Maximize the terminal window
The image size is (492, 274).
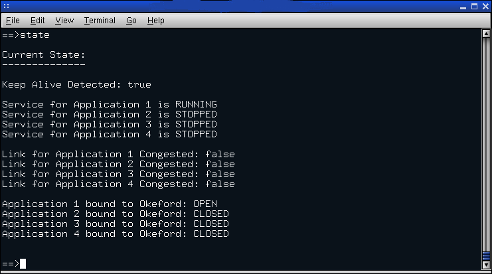(474, 6)
